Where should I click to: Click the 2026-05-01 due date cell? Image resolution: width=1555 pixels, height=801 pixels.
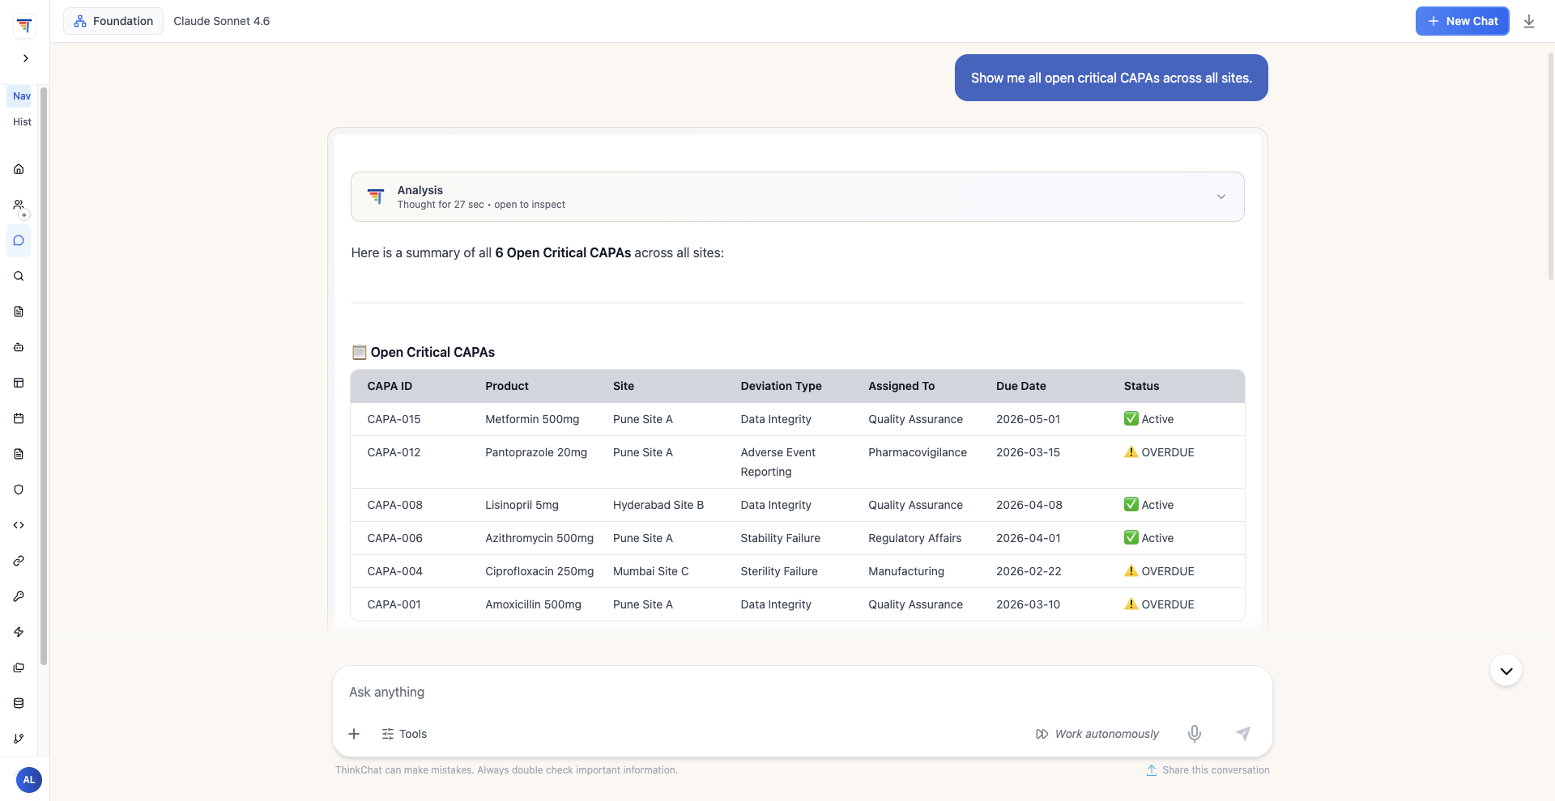[x=1028, y=419]
